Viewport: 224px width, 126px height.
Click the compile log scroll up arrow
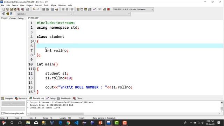222,102
